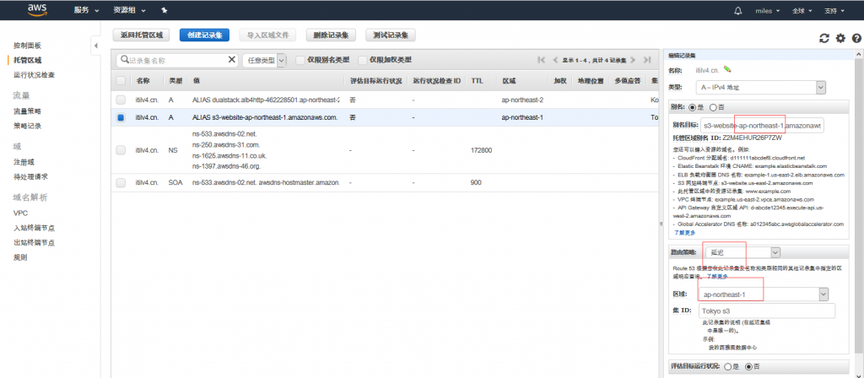This screenshot has width=864, height=378.
Task: Open the 类型 A – IPv4 地址 dropdown
Action: (761, 87)
